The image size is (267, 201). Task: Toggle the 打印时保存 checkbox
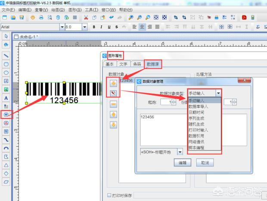109,195
